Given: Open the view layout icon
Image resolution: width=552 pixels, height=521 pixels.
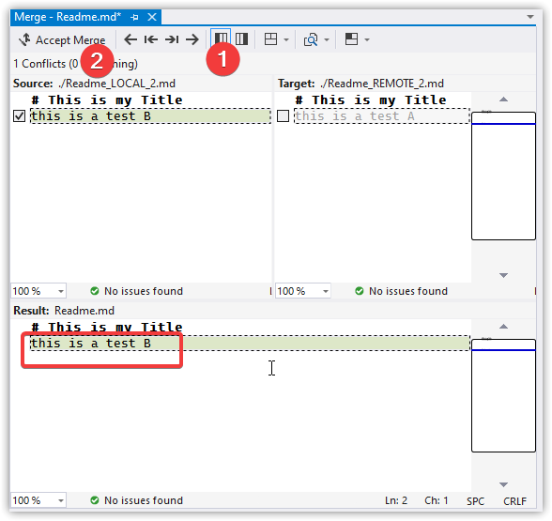Looking at the screenshot, I should click(x=270, y=39).
